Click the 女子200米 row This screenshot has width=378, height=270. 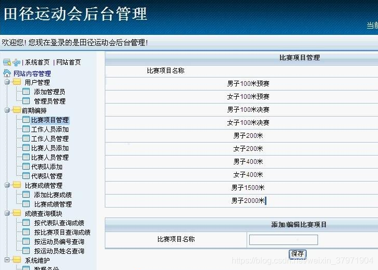pos(241,149)
